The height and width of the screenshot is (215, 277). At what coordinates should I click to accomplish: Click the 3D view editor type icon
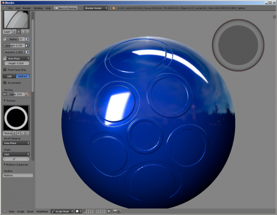click(5, 211)
